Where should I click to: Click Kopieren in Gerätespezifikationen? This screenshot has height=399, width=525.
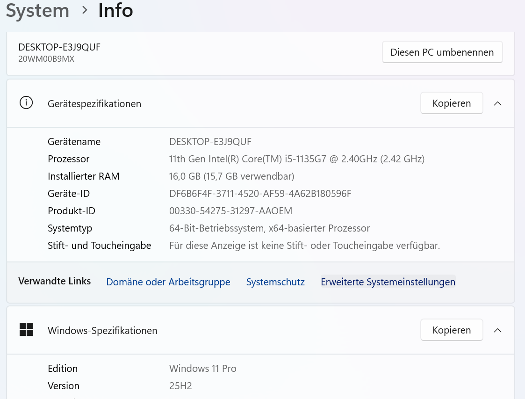click(x=452, y=103)
